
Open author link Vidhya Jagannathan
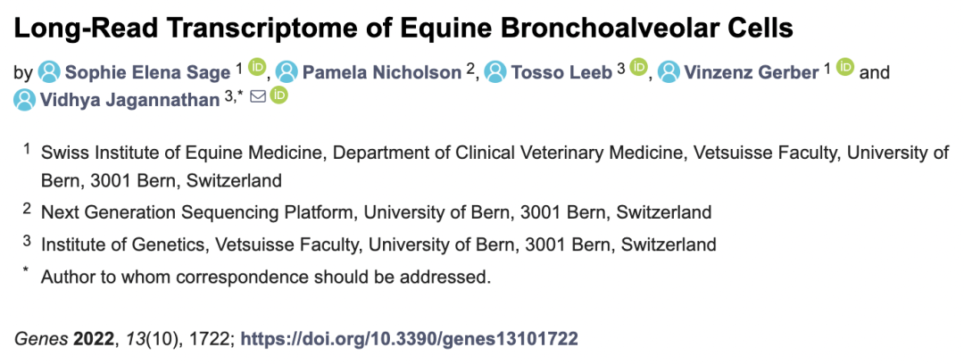(x=129, y=100)
